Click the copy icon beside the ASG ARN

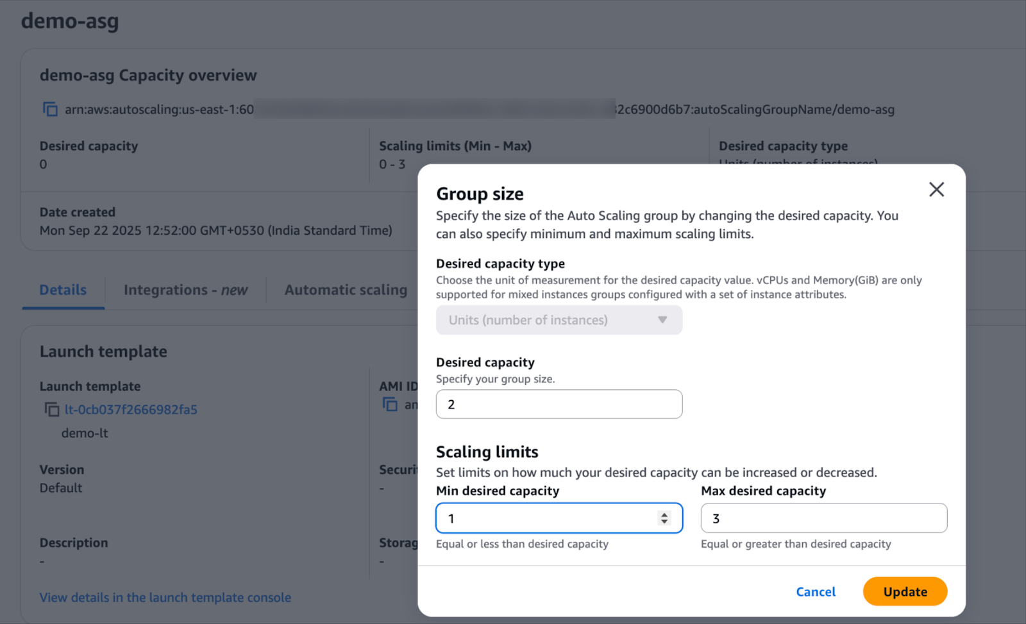point(50,109)
